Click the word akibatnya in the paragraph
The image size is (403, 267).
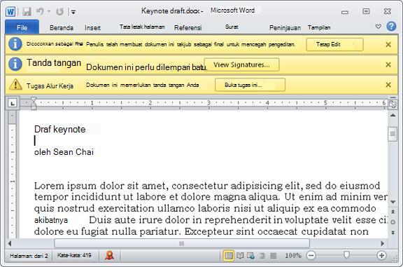51,220
